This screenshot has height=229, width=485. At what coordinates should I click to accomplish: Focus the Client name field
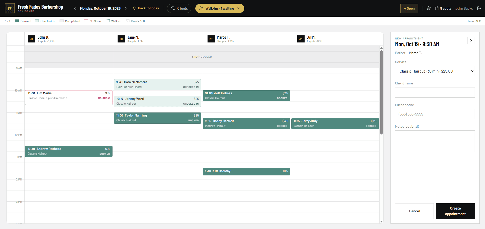tap(435, 92)
